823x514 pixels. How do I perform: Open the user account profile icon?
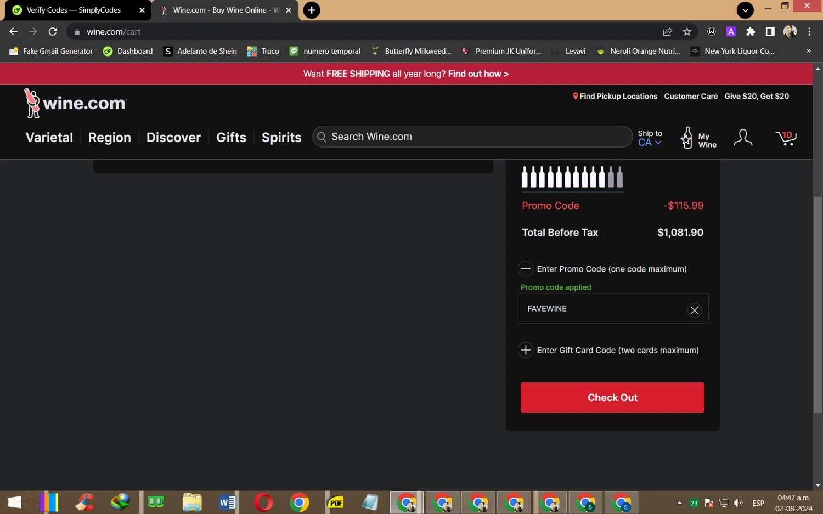pyautogui.click(x=743, y=138)
